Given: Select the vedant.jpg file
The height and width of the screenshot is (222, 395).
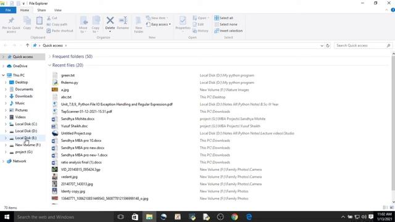Looking at the screenshot, I should point(69,177).
